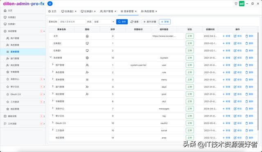Viewport: 262px width, 152px height.
Task: Click the table's vertical scrollbar
Action: [x=258, y=81]
